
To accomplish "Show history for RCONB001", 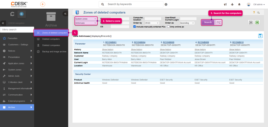I will (108, 49).
